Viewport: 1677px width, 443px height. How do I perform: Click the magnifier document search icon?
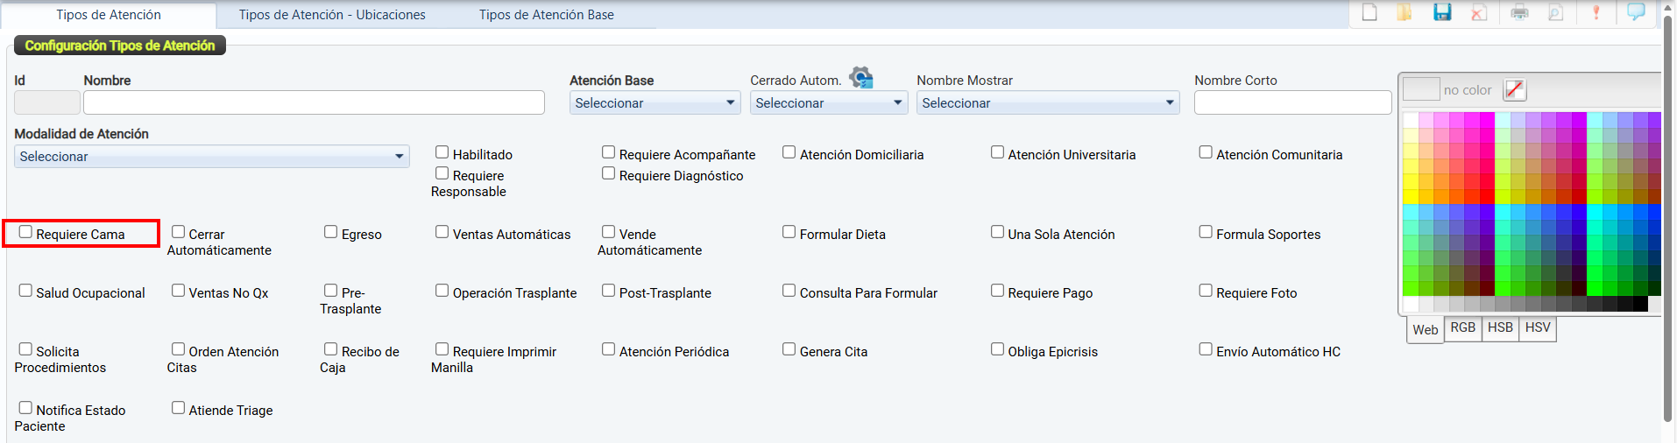pyautogui.click(x=1556, y=12)
